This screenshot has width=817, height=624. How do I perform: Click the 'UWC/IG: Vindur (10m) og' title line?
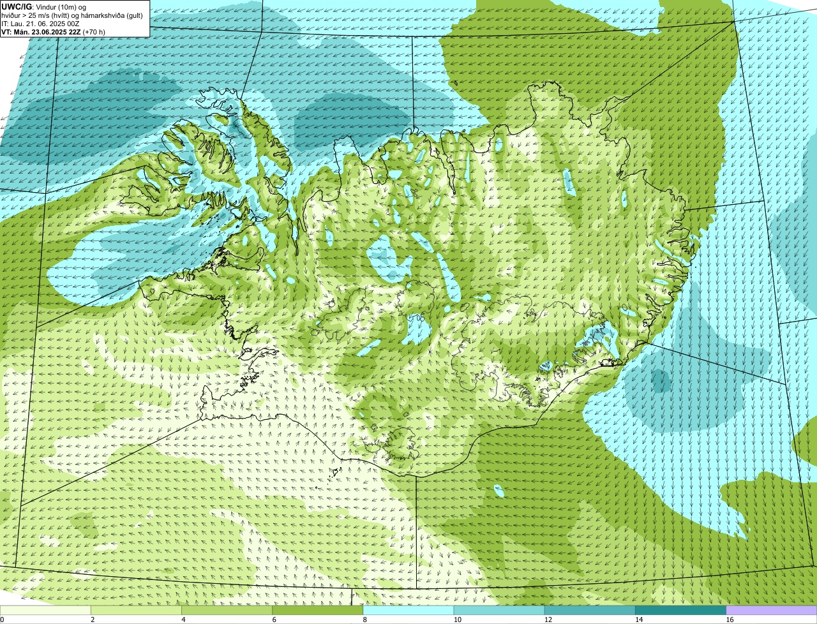pyautogui.click(x=44, y=6)
